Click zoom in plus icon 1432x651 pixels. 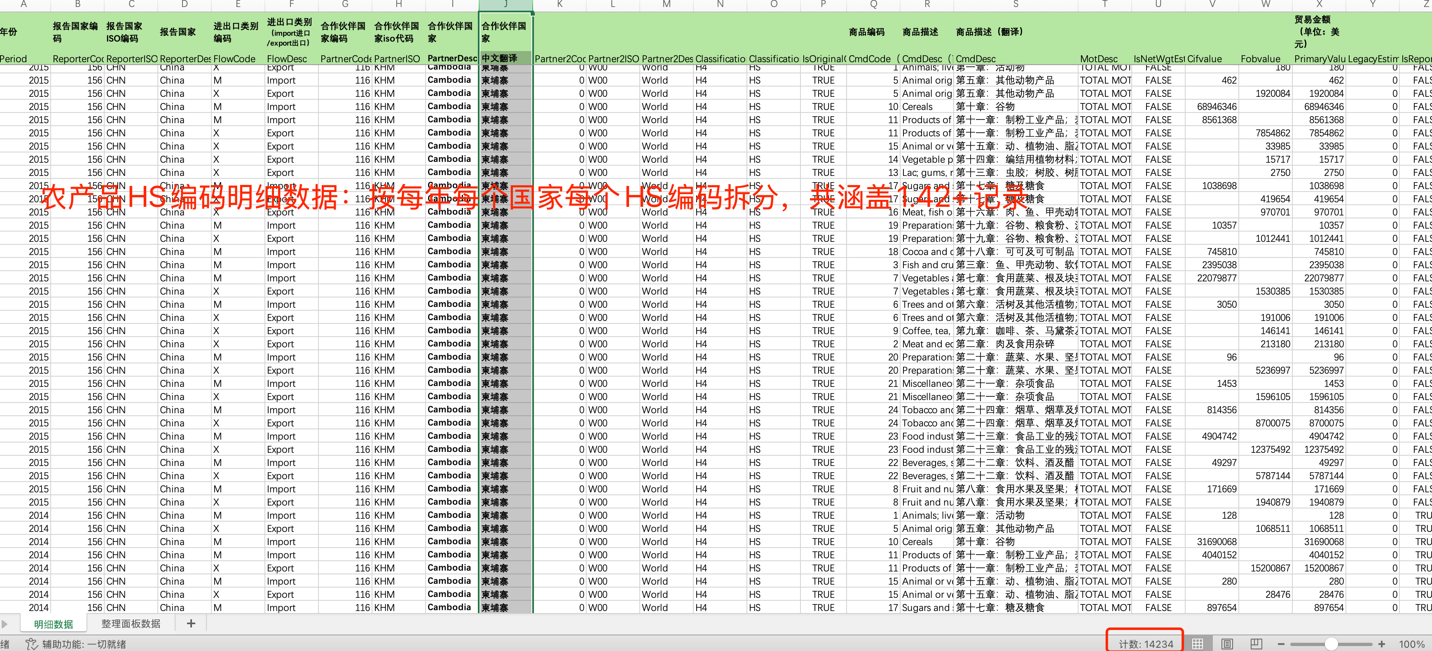point(1381,644)
